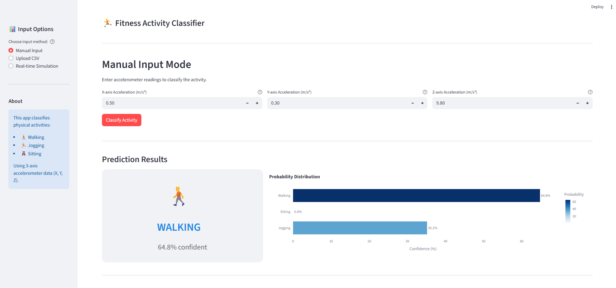Click the runner icon beside the app title
Viewport: 616px width, 288px height.
pos(107,23)
